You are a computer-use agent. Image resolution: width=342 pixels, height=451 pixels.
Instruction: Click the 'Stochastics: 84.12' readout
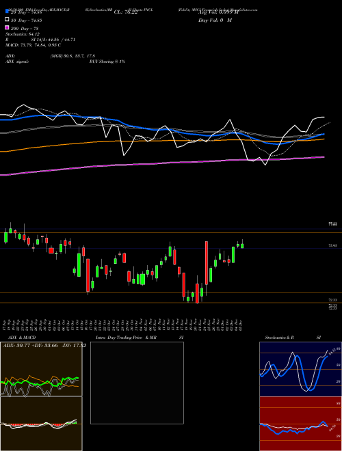[x=23, y=34]
